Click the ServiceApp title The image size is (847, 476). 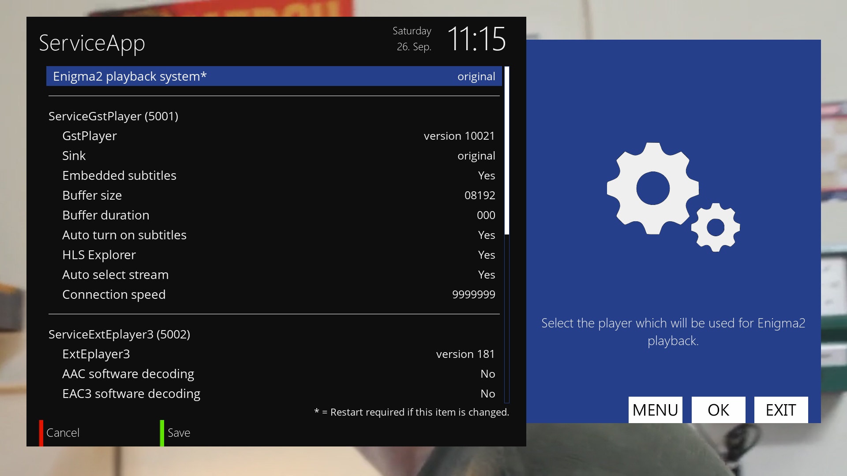pyautogui.click(x=92, y=43)
